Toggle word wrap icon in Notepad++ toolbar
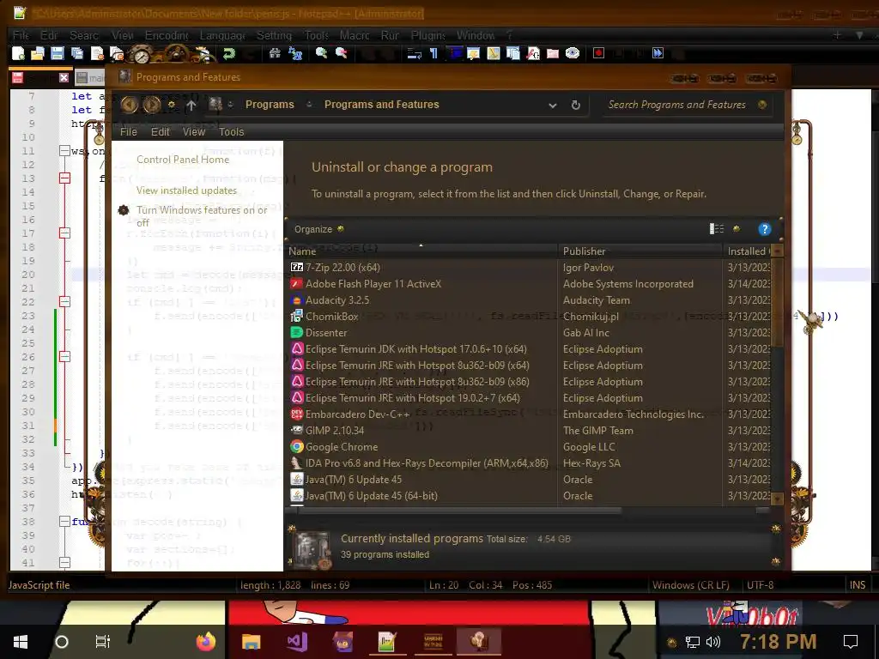This screenshot has height=659, width=879. pos(415,53)
